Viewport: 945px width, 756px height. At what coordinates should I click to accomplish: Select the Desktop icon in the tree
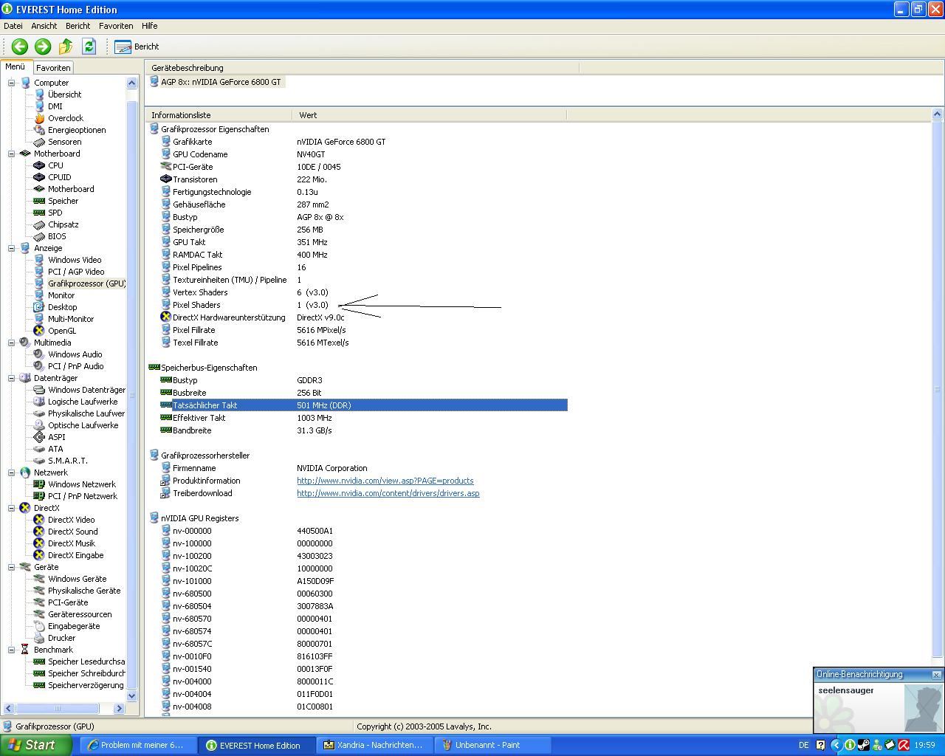point(40,307)
